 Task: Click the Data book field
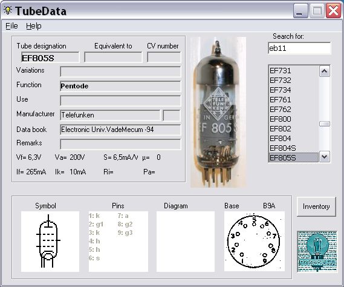tap(120, 130)
